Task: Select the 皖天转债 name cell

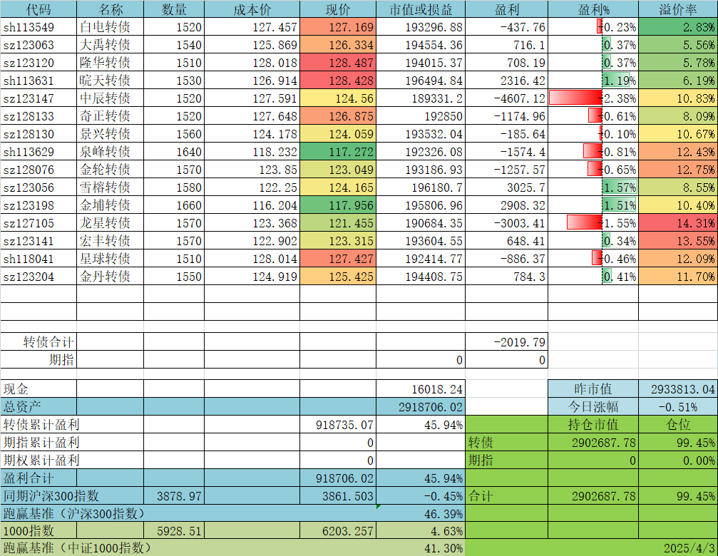Action: (111, 81)
